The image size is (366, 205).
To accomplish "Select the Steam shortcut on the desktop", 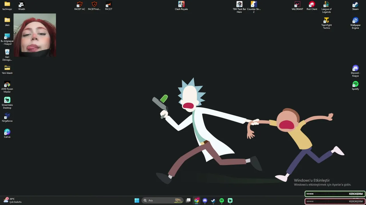I will point(355,6).
